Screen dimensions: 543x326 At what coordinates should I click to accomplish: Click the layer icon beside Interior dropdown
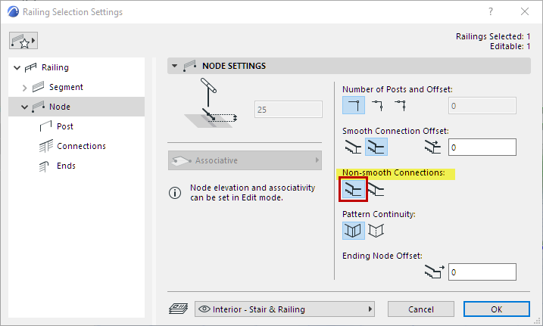click(x=179, y=309)
